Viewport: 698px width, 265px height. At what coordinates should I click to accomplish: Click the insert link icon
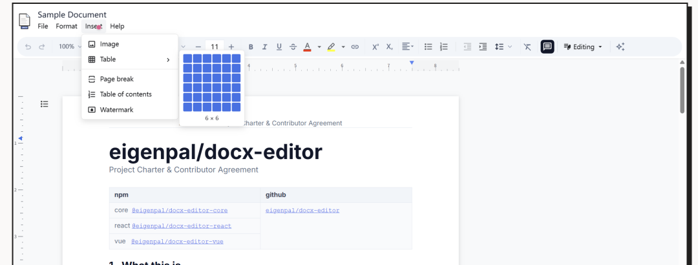click(355, 47)
